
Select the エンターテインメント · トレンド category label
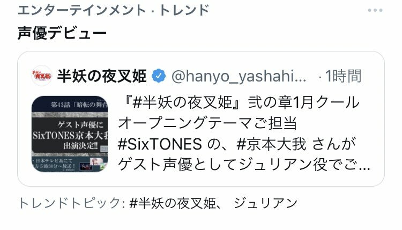tap(114, 10)
